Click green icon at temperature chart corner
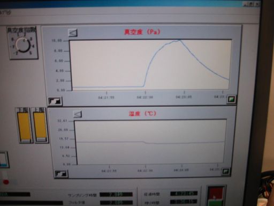This screenshot has width=274, height=206. 226,172
